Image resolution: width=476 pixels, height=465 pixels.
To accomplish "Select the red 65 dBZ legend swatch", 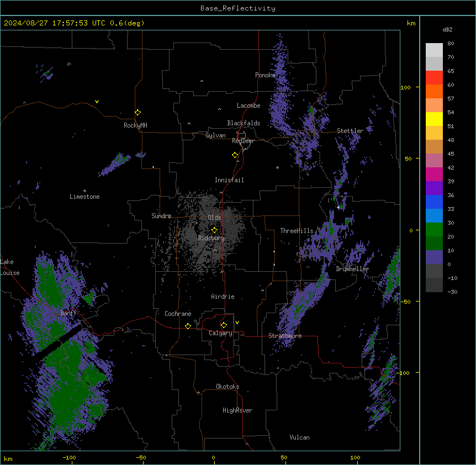I will [x=434, y=77].
